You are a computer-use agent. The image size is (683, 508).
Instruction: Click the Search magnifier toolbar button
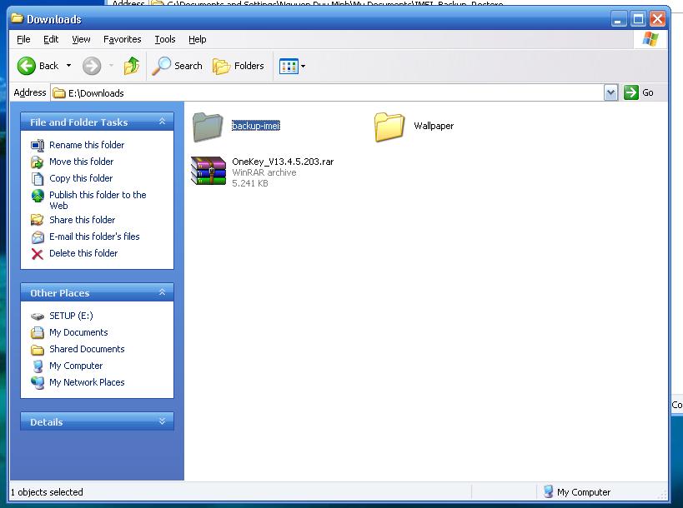pos(177,66)
